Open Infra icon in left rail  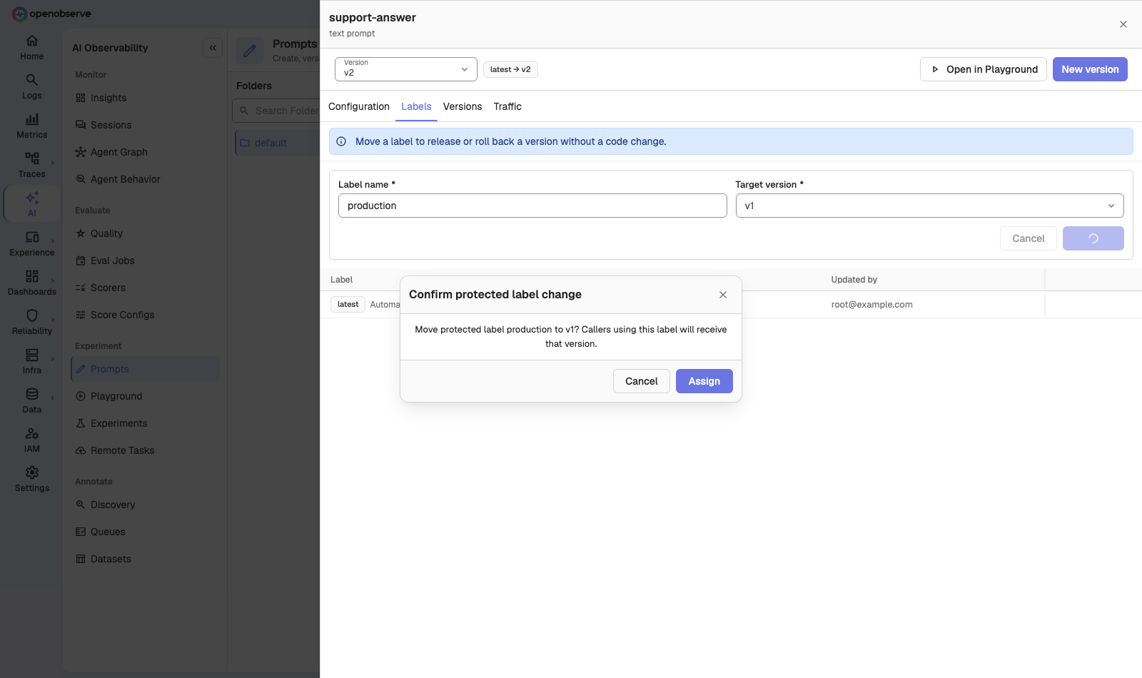32,355
